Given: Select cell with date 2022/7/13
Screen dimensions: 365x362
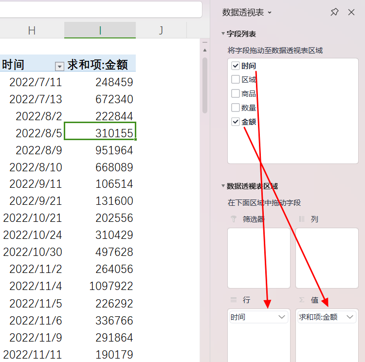Looking at the screenshot, I should 32,99.
